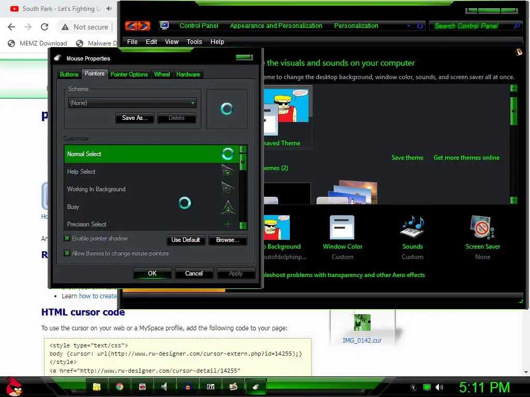Click Cancel in Mouse Properties
530x397 pixels.
pos(194,273)
